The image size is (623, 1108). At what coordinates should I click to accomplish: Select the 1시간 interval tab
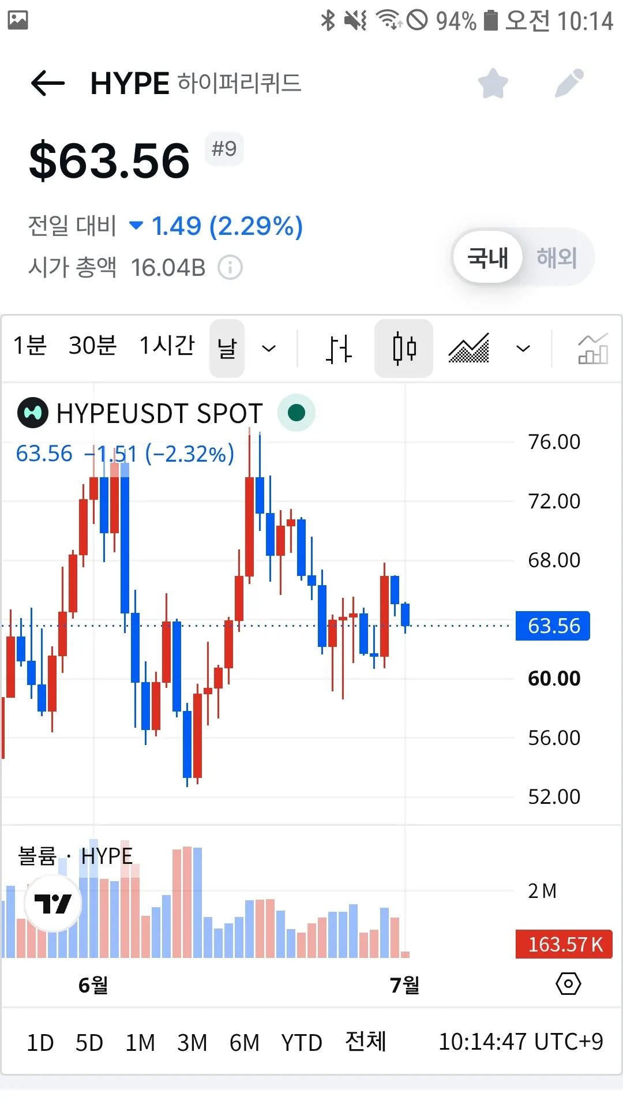[x=167, y=346]
